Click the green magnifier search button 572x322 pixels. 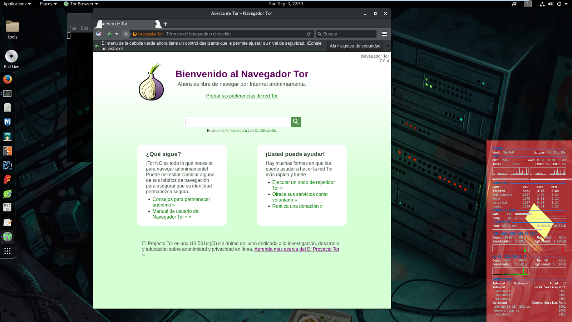coord(296,122)
